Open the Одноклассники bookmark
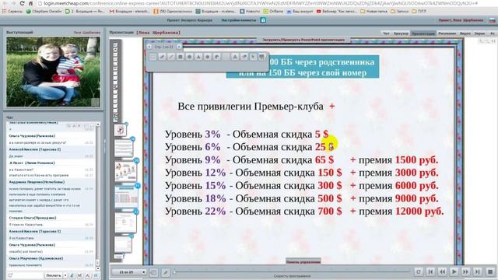498x280 pixels. [x=173, y=11]
